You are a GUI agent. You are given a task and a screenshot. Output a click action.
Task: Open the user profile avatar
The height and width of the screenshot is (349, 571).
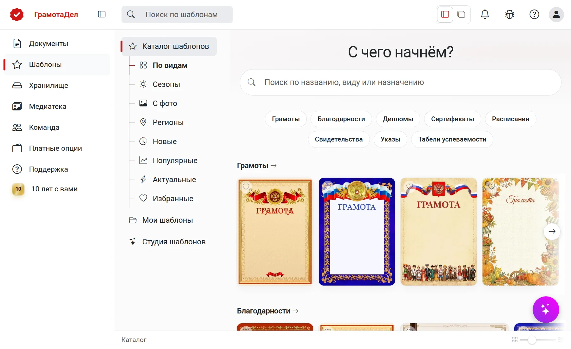point(556,14)
